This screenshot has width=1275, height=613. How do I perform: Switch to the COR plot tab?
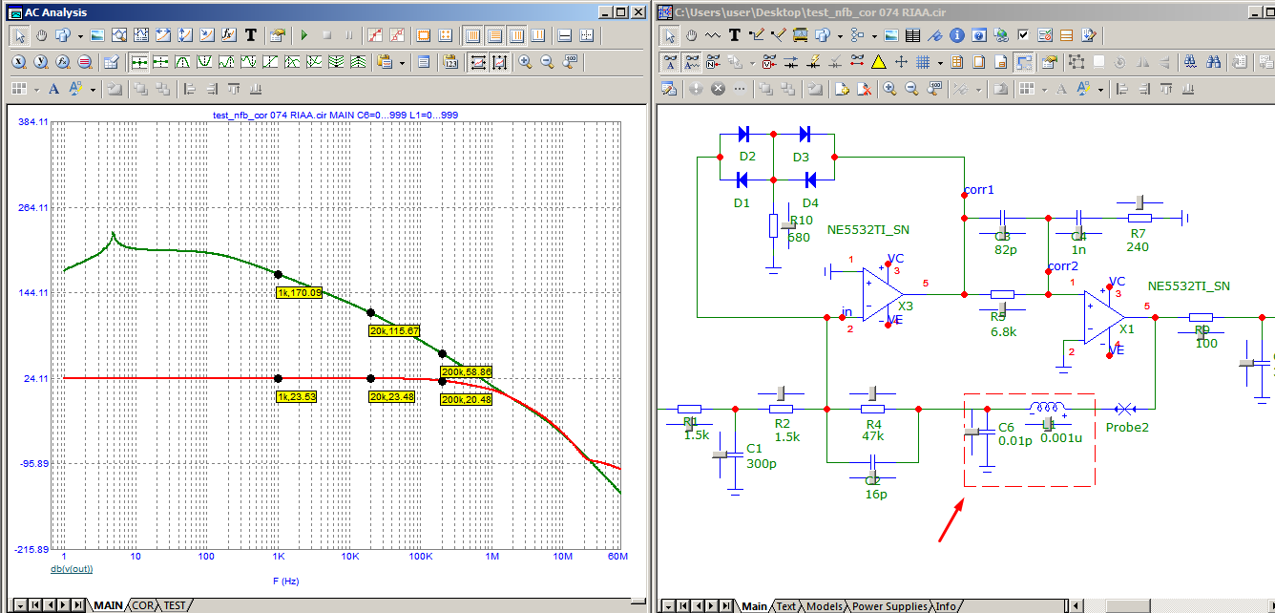(143, 605)
